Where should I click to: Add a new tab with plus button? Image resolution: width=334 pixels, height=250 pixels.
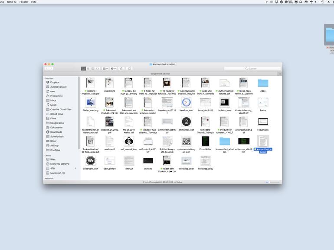[x=279, y=74]
